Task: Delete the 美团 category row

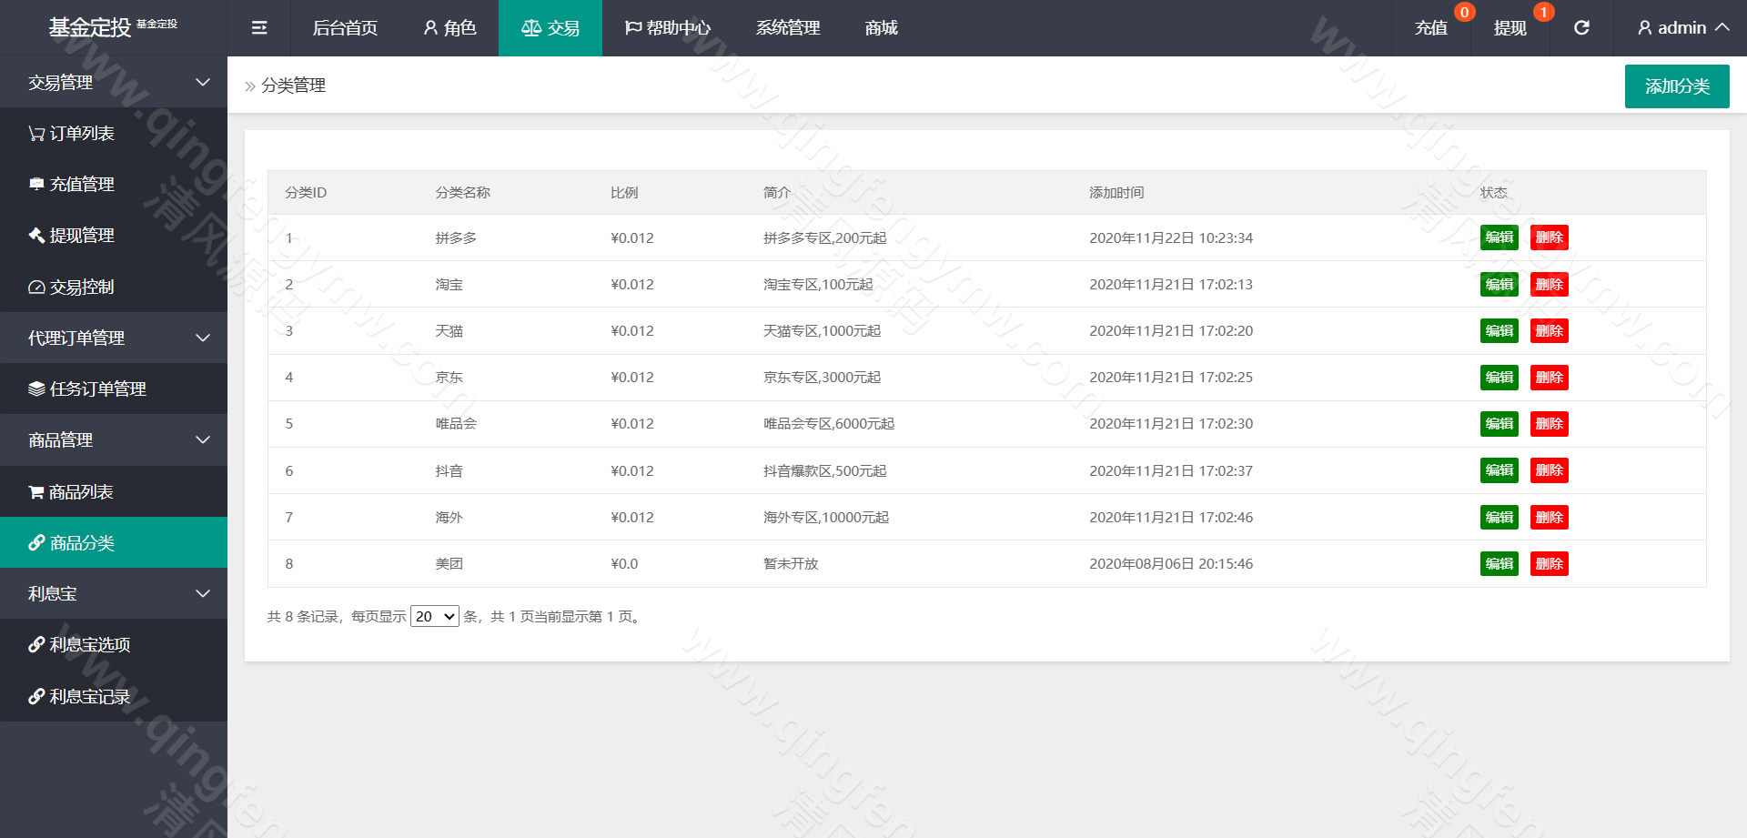Action: point(1549,564)
